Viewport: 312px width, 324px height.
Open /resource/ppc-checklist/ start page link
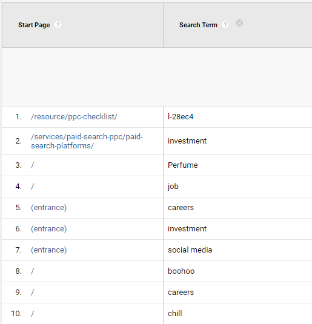(x=74, y=117)
